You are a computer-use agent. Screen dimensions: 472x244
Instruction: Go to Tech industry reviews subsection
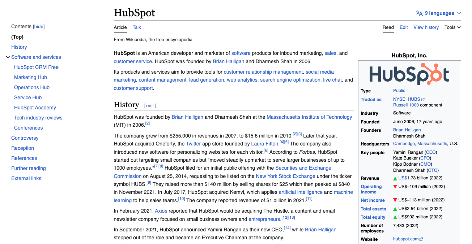[x=38, y=118]
